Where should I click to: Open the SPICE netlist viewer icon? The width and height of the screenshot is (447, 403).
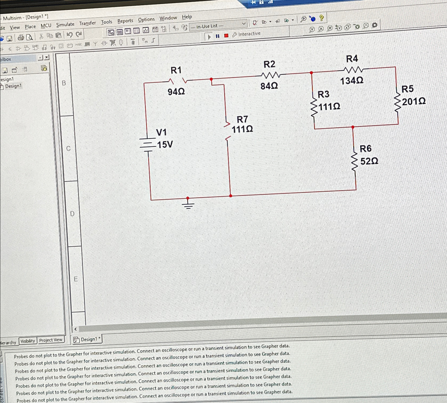(x=128, y=32)
